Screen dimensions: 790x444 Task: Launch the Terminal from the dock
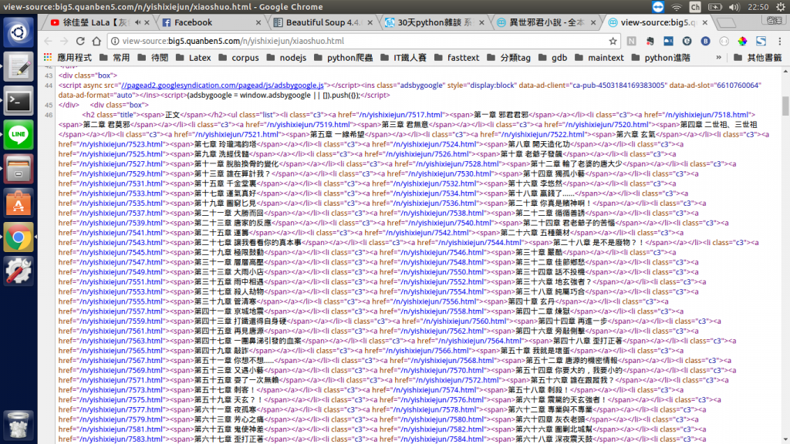[19, 101]
